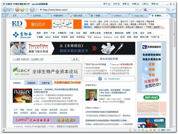
Task: Click the Thermo Fisher Scientific banner
Action: (x=73, y=48)
